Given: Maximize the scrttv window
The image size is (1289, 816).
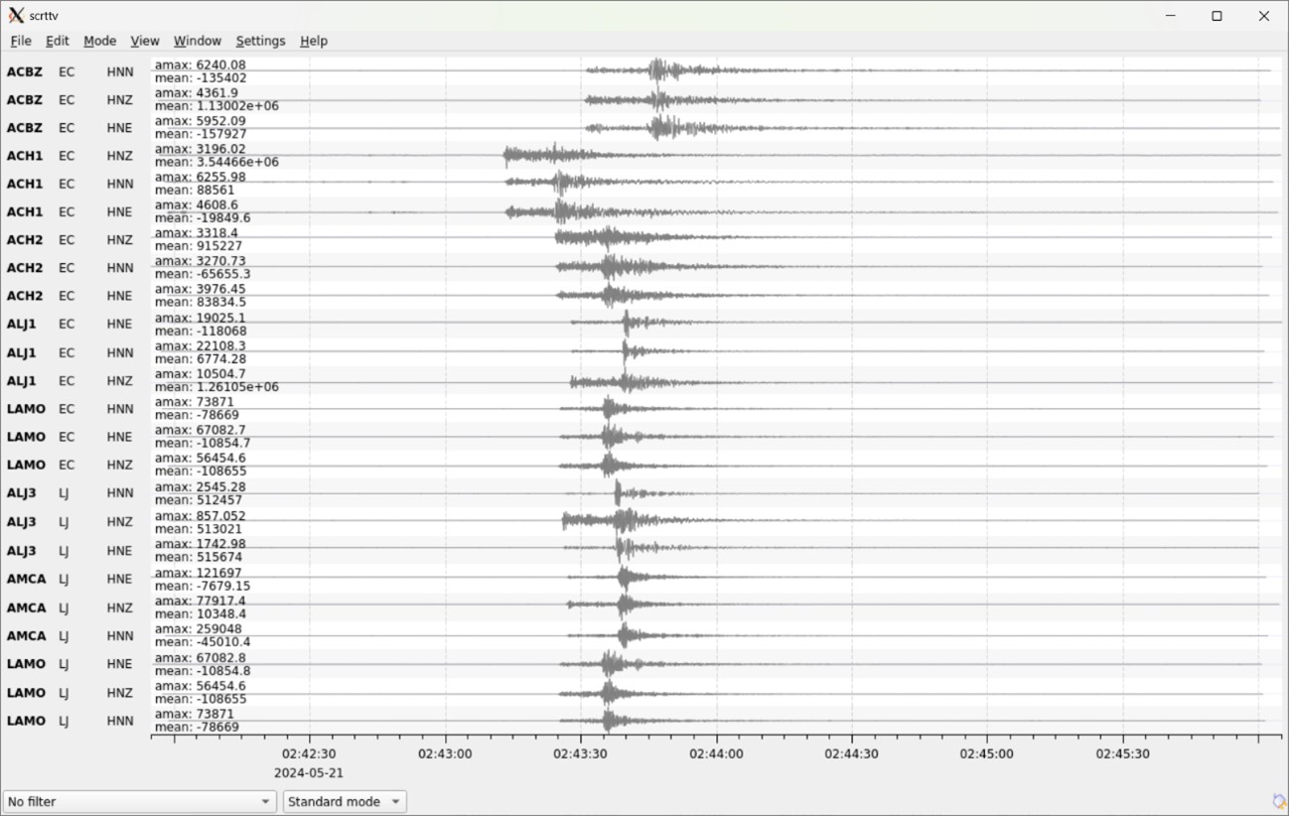Looking at the screenshot, I should (1217, 16).
